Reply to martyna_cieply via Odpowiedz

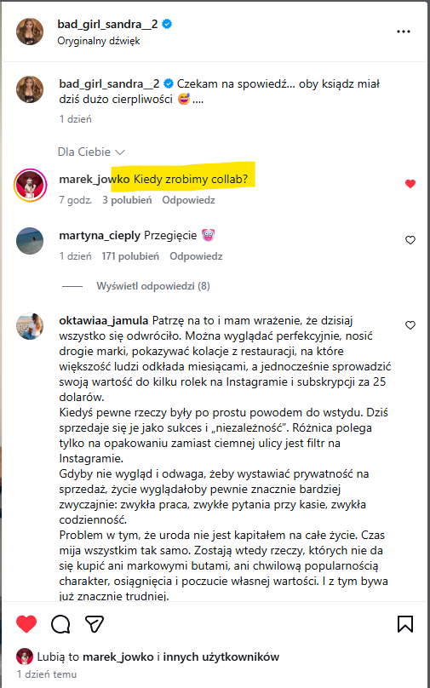pos(196,255)
